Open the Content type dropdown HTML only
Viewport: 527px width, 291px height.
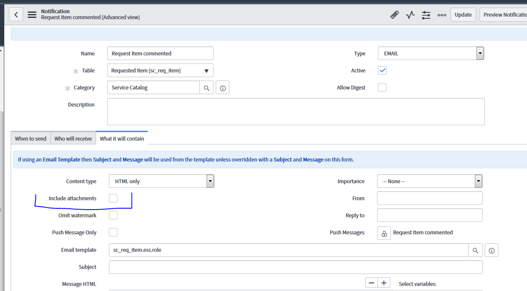(x=161, y=181)
